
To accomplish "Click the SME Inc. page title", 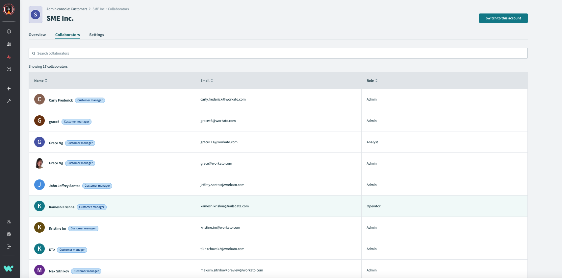I will pos(60,18).
